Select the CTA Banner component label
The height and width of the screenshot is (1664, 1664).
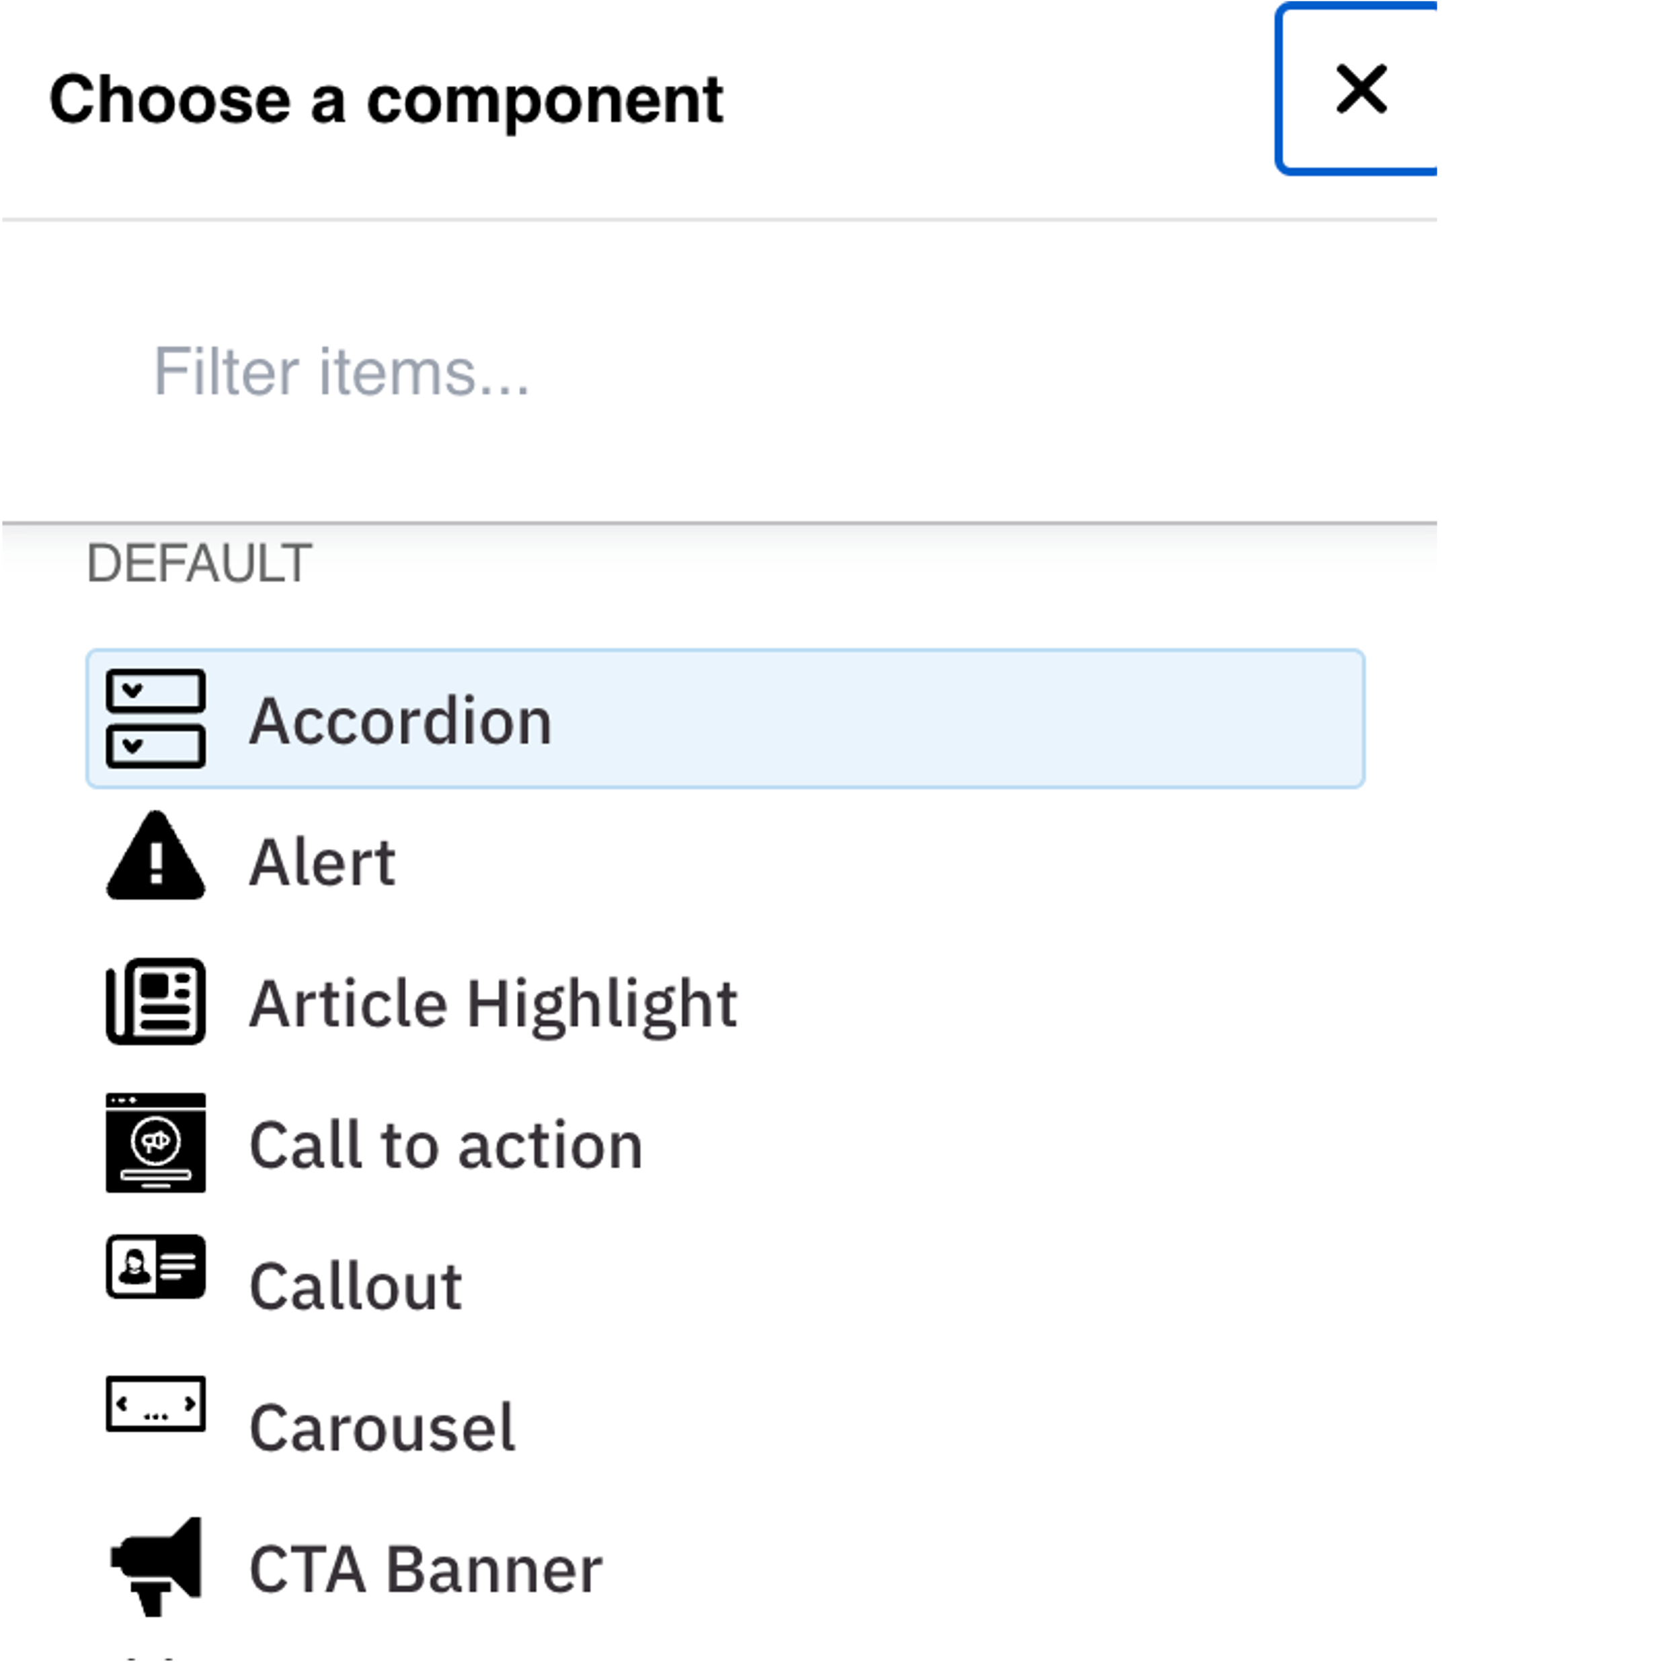click(x=426, y=1569)
